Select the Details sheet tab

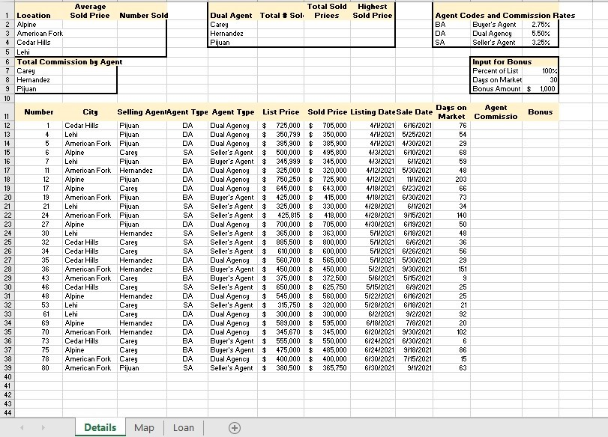(x=100, y=428)
